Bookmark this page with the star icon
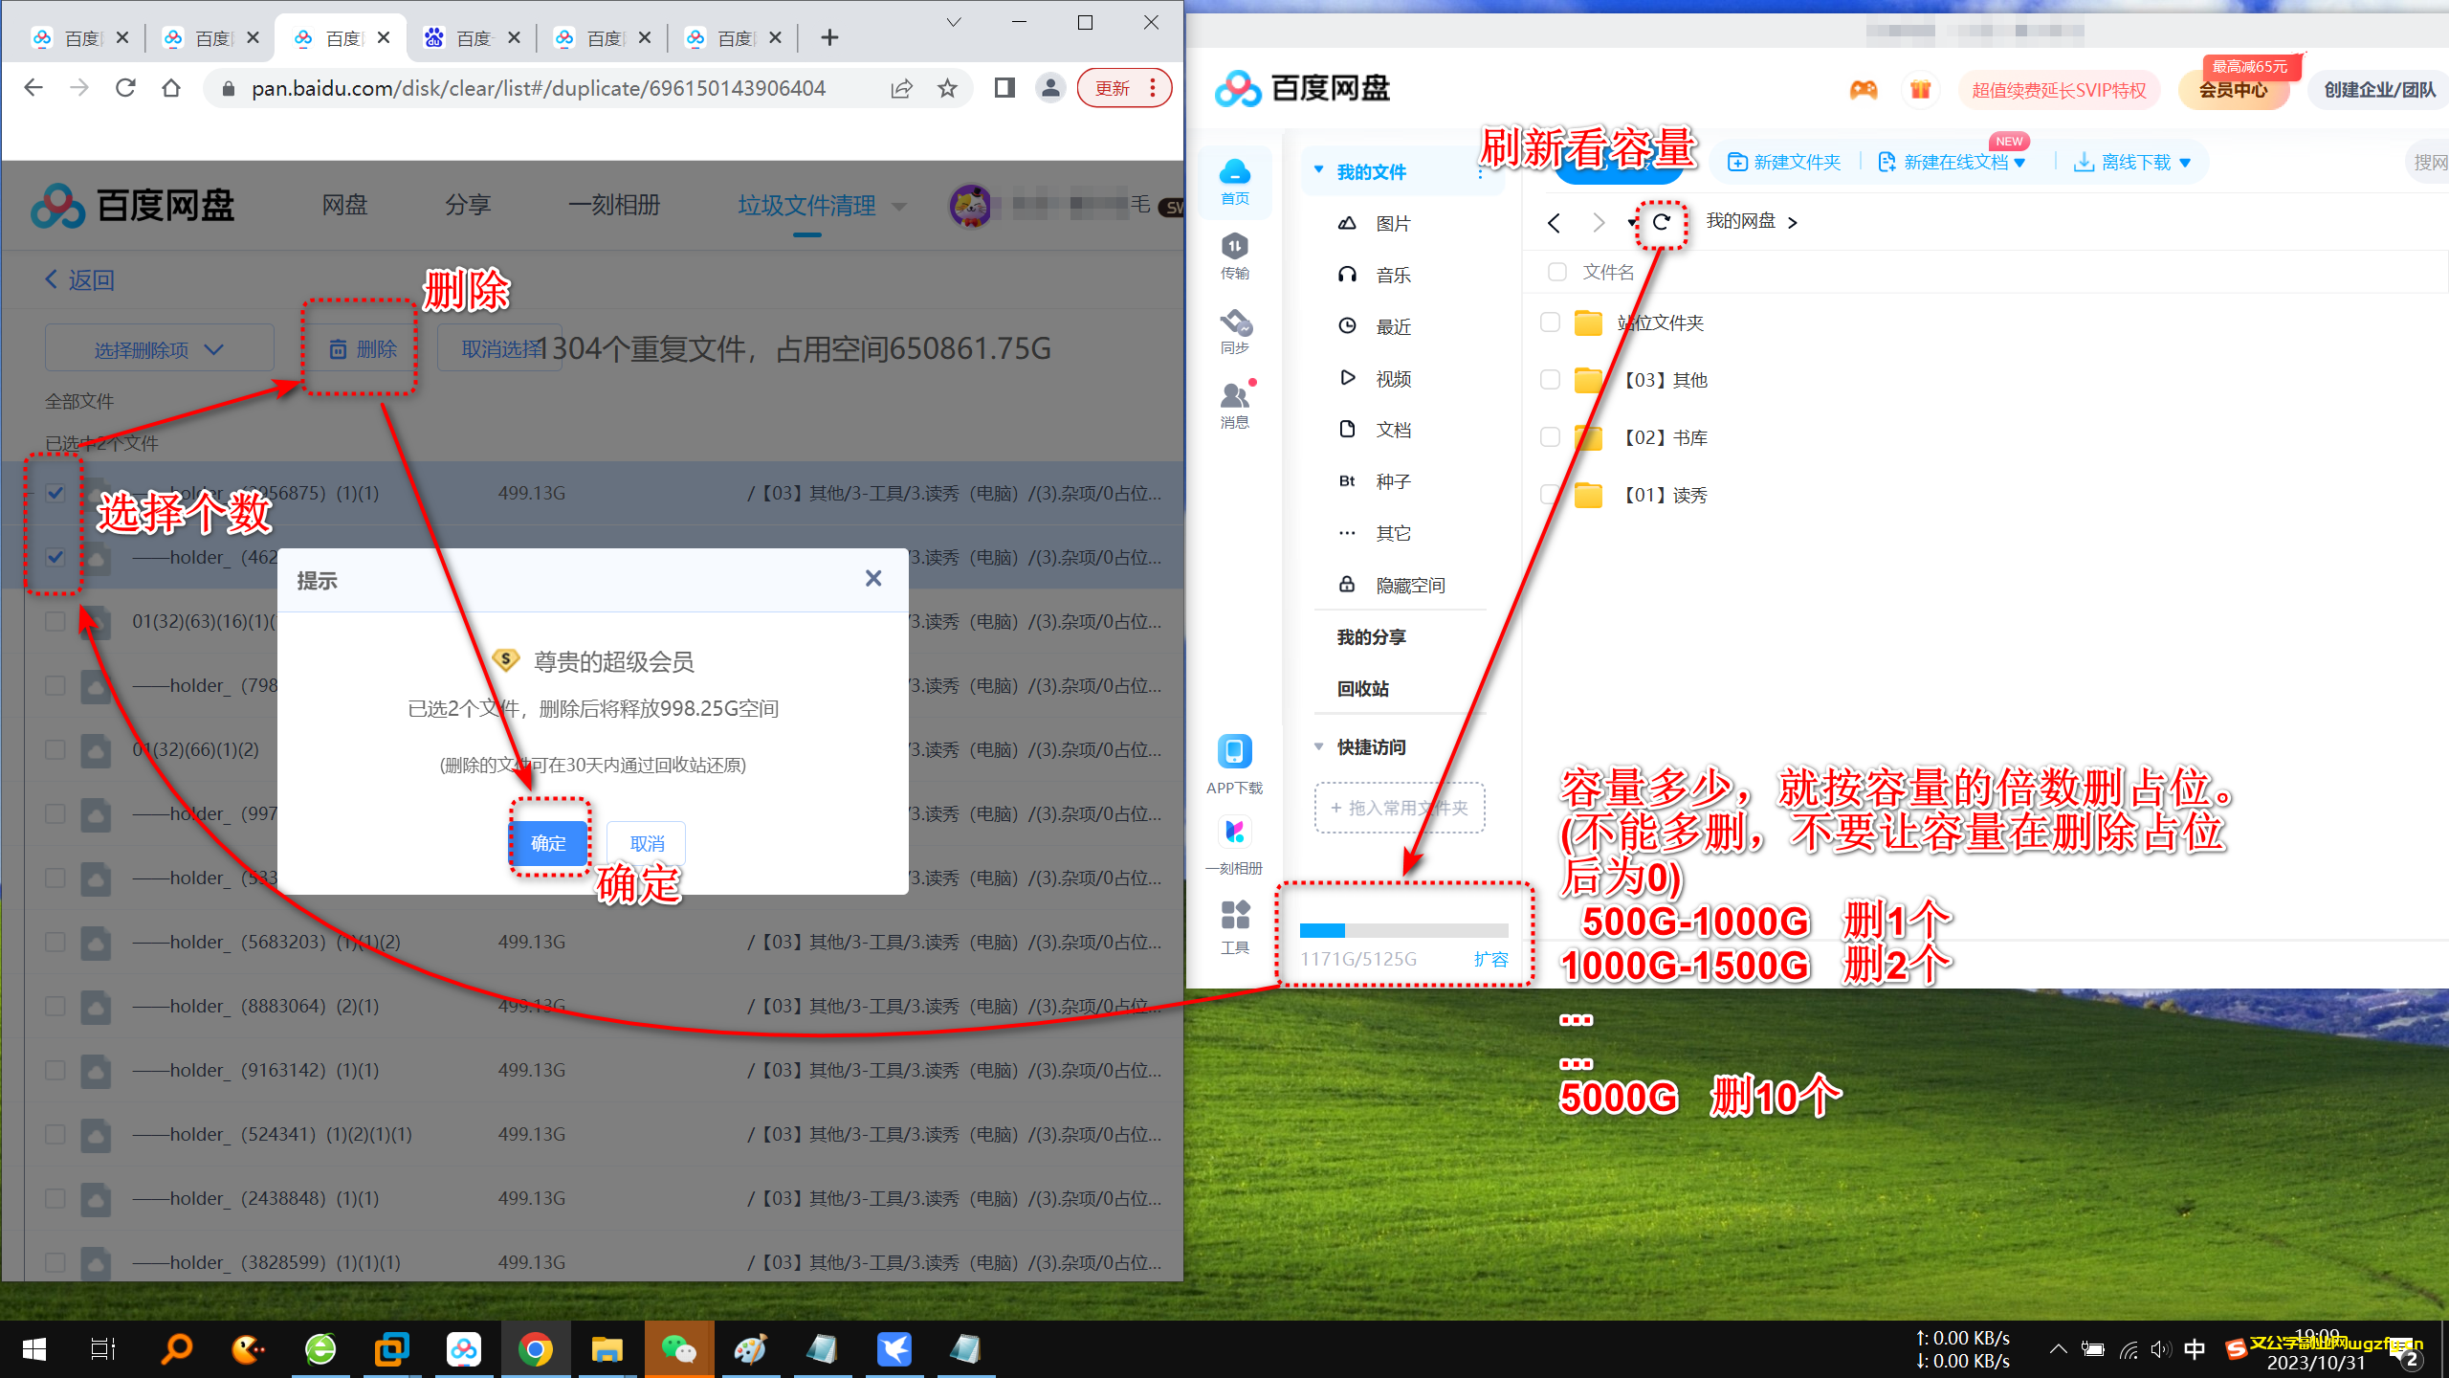This screenshot has width=2449, height=1378. point(947,88)
